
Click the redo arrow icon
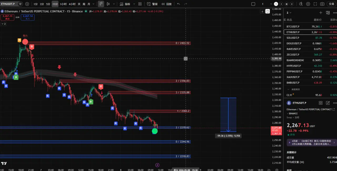tap(186, 4)
